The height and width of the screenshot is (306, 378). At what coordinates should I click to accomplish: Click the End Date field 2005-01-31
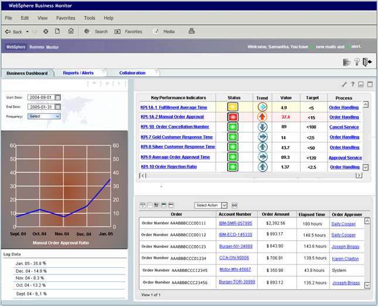tap(41, 107)
